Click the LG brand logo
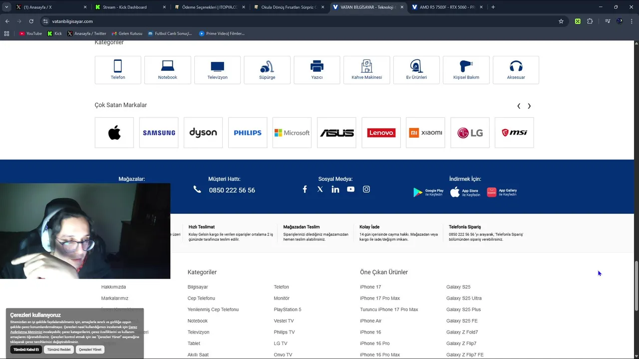639x359 pixels. tap(470, 133)
